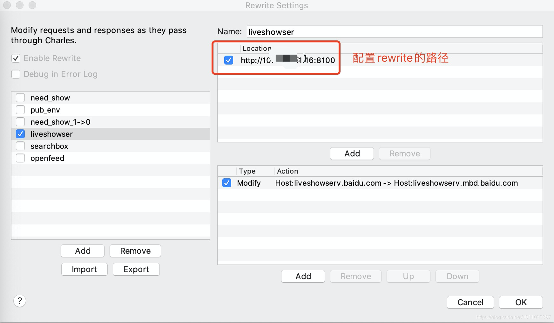Enable the searchbox rule checkbox
The image size is (554, 323).
coord(20,146)
